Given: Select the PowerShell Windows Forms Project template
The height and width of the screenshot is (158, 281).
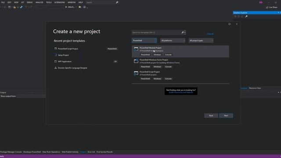Looking at the screenshot, I should [x=180, y=63].
